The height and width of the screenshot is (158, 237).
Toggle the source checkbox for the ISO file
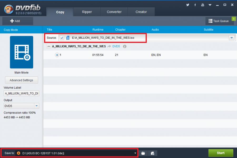click(62, 38)
